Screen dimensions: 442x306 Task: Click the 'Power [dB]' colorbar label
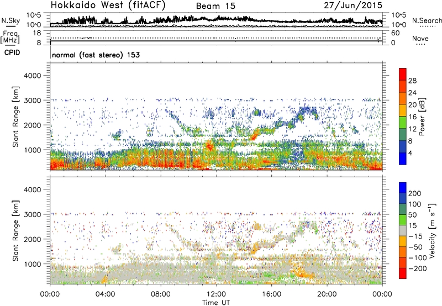tap(422, 117)
